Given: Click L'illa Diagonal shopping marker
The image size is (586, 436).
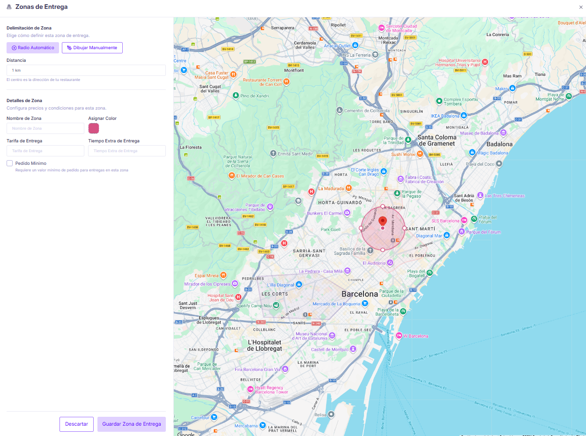Looking at the screenshot, I should pos(298,285).
